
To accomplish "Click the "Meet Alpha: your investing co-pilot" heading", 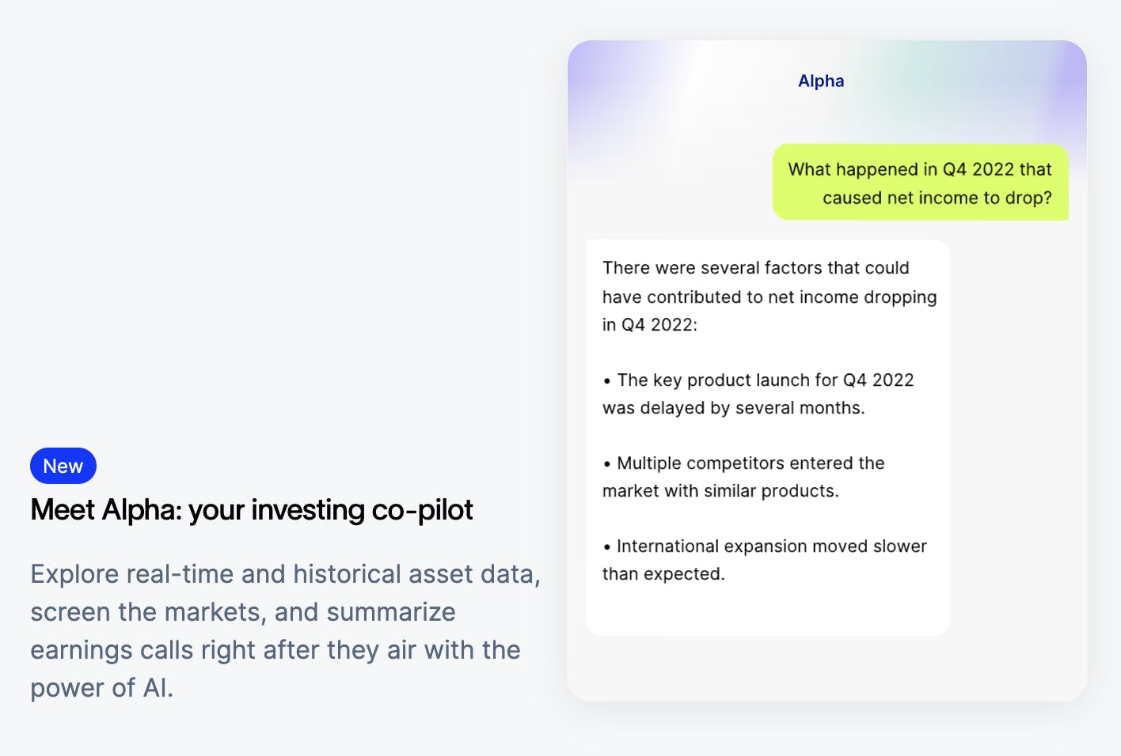I will click(x=252, y=510).
